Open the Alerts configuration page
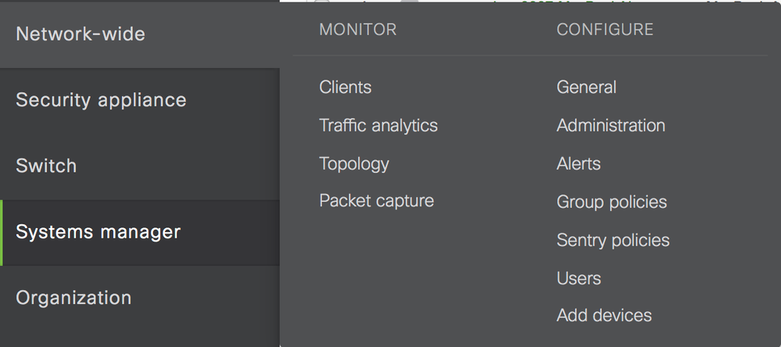 pos(579,164)
